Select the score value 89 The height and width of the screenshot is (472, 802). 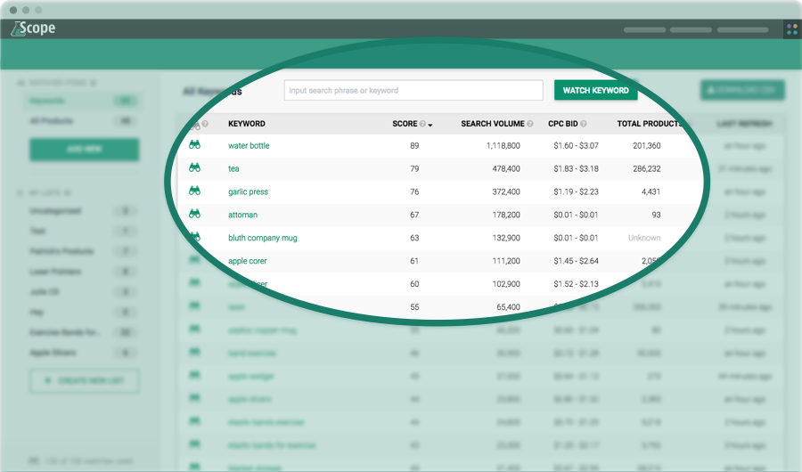pos(414,146)
